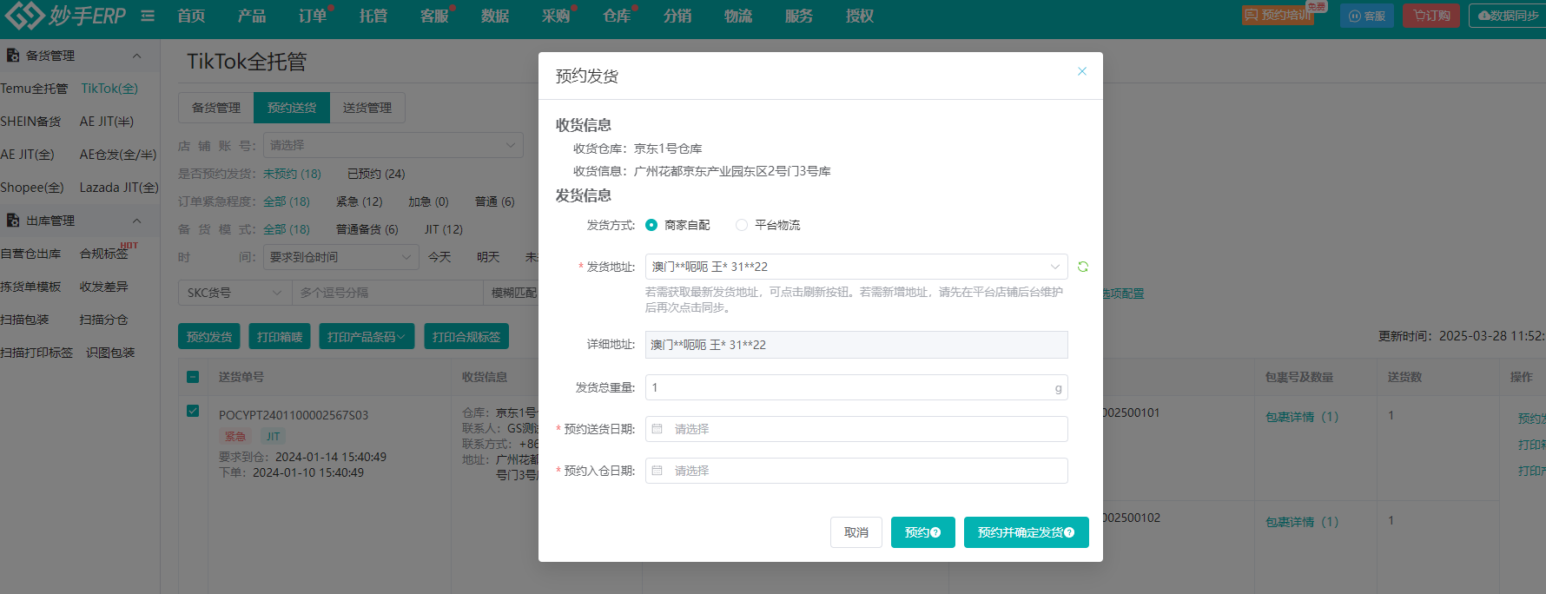This screenshot has height=594, width=1546.
Task: Open the 物流 top menu
Action: pos(738,16)
